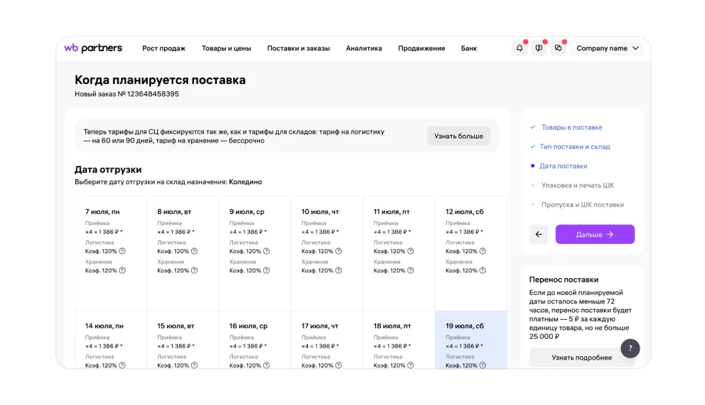705x405 pixels.
Task: Open the Аналитика menu
Action: 364,49
